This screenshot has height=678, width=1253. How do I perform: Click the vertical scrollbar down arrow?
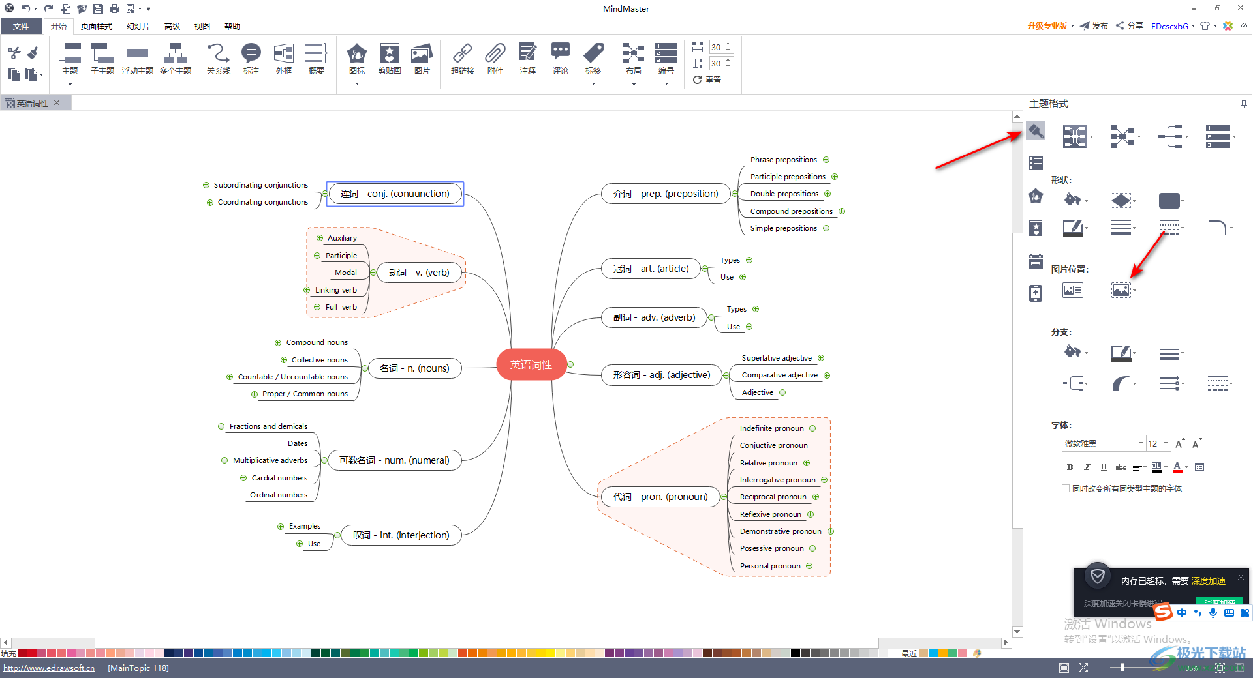coord(1017,632)
